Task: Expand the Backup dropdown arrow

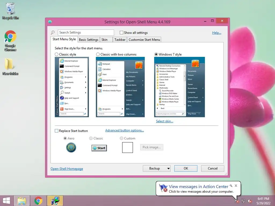Action: coord(168,168)
